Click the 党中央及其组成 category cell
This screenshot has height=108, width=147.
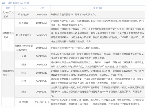tap(8, 14)
